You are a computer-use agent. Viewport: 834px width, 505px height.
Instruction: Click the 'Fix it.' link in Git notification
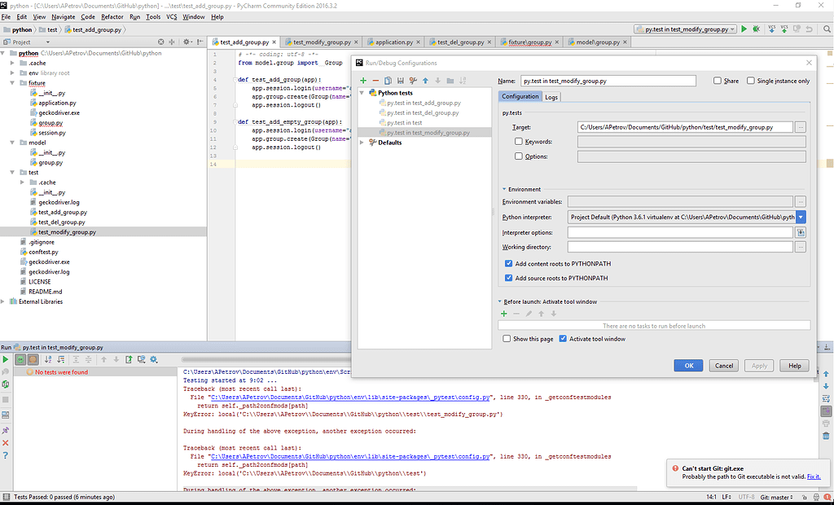click(814, 476)
